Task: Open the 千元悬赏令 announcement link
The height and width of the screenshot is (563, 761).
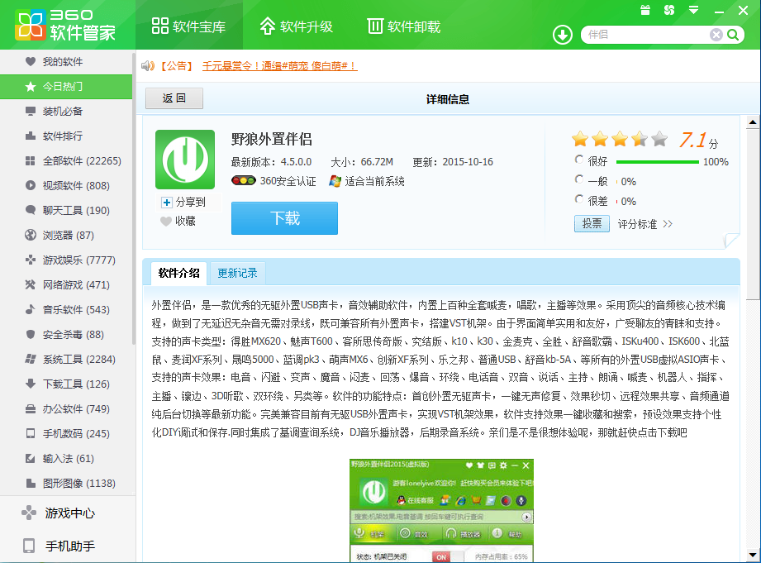Action: point(279,65)
